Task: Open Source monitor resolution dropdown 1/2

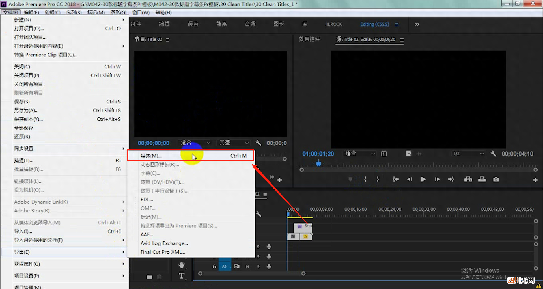Action: 468,154
